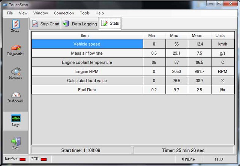The height and width of the screenshot is (166, 240).
Task: Open the Window menu
Action: (x=40, y=13)
